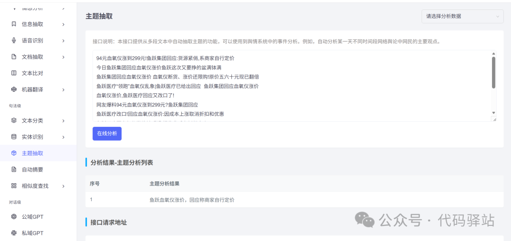
Task: Click the file icon beside 自动摘要
Action: coord(14,170)
